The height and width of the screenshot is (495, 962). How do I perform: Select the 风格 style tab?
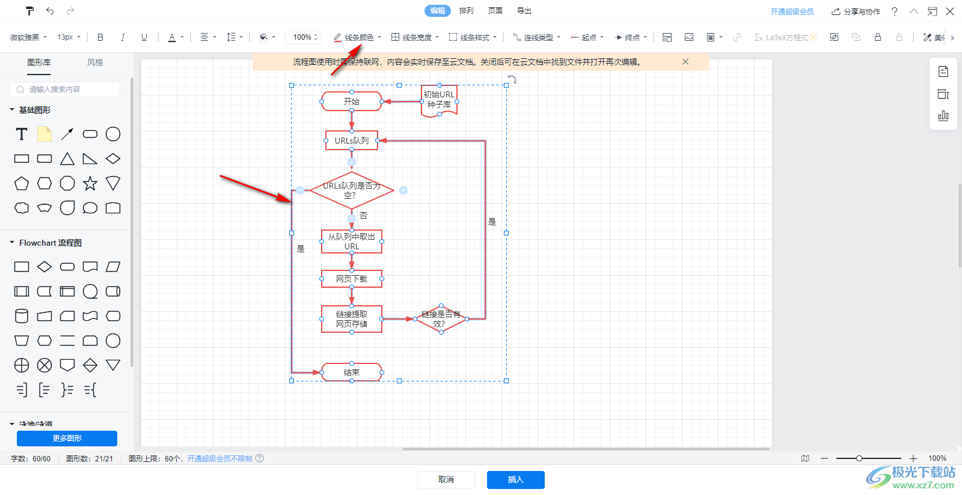(95, 62)
